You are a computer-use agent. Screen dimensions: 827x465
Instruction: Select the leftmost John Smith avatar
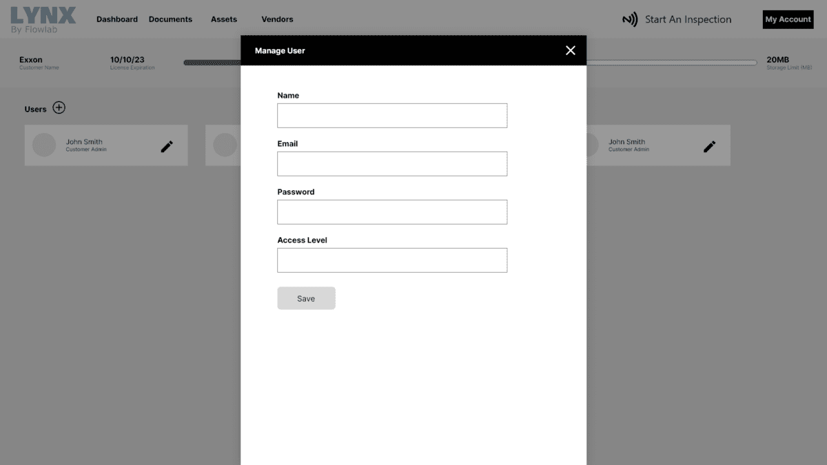[44, 145]
